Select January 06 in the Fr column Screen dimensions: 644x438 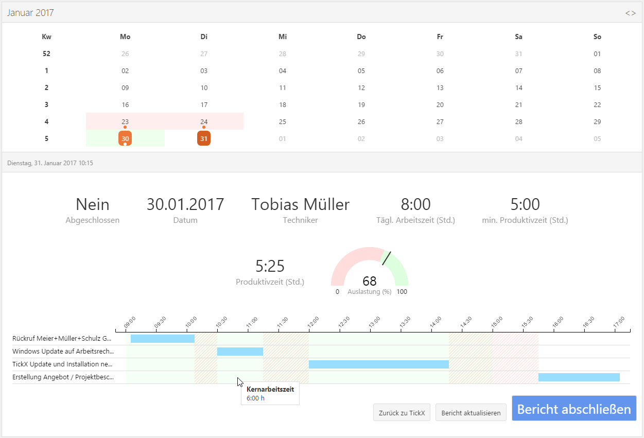440,71
